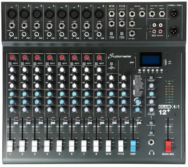This screenshot has width=188, height=167.
Task: Click the channel 2 gain knob
Action: [x=24, y=34]
